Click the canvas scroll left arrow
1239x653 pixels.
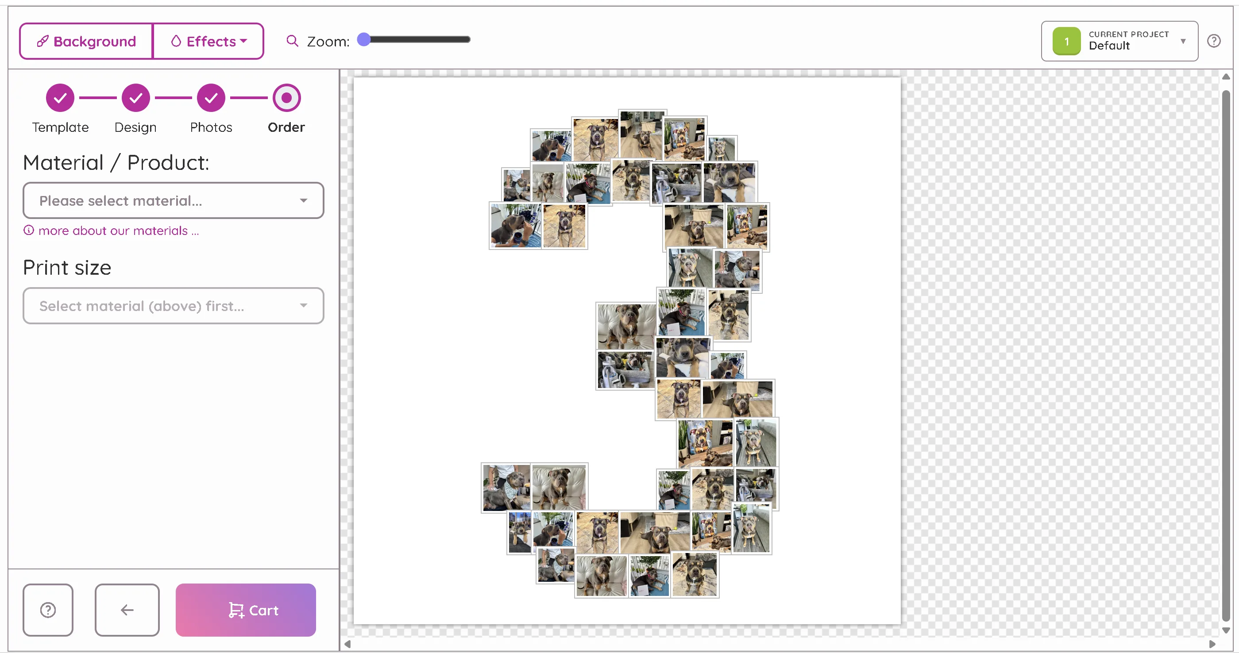point(347,644)
